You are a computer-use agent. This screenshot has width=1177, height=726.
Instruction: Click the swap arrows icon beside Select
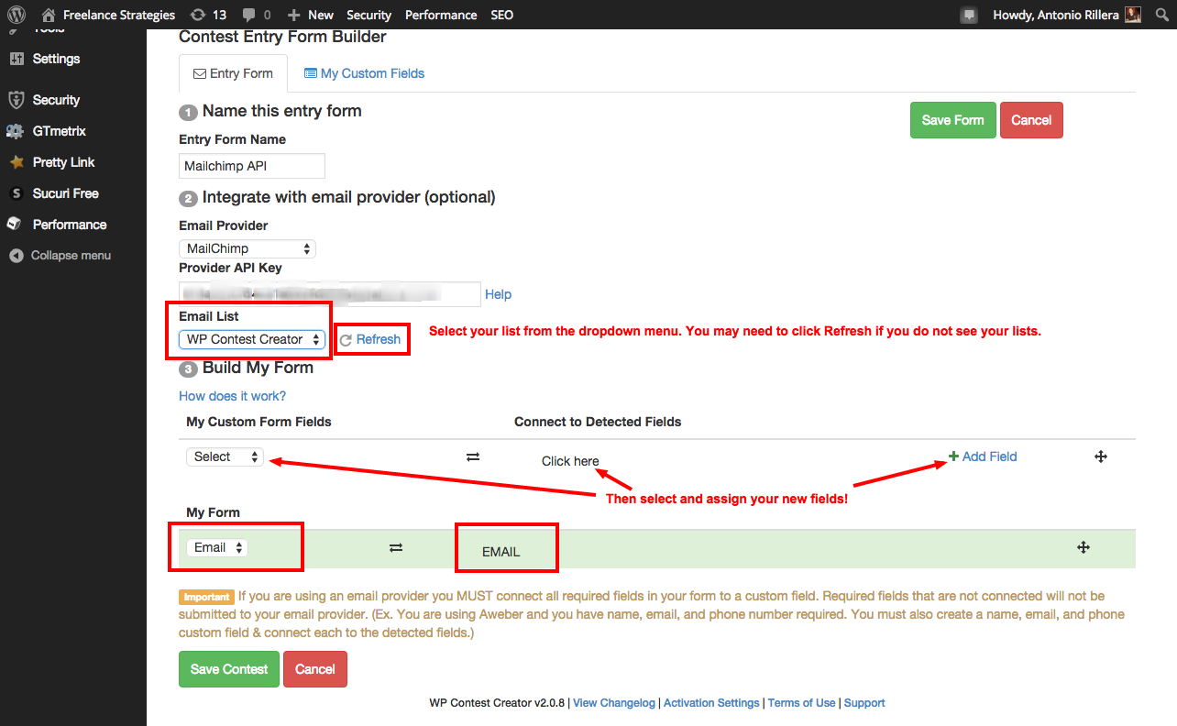(x=473, y=456)
